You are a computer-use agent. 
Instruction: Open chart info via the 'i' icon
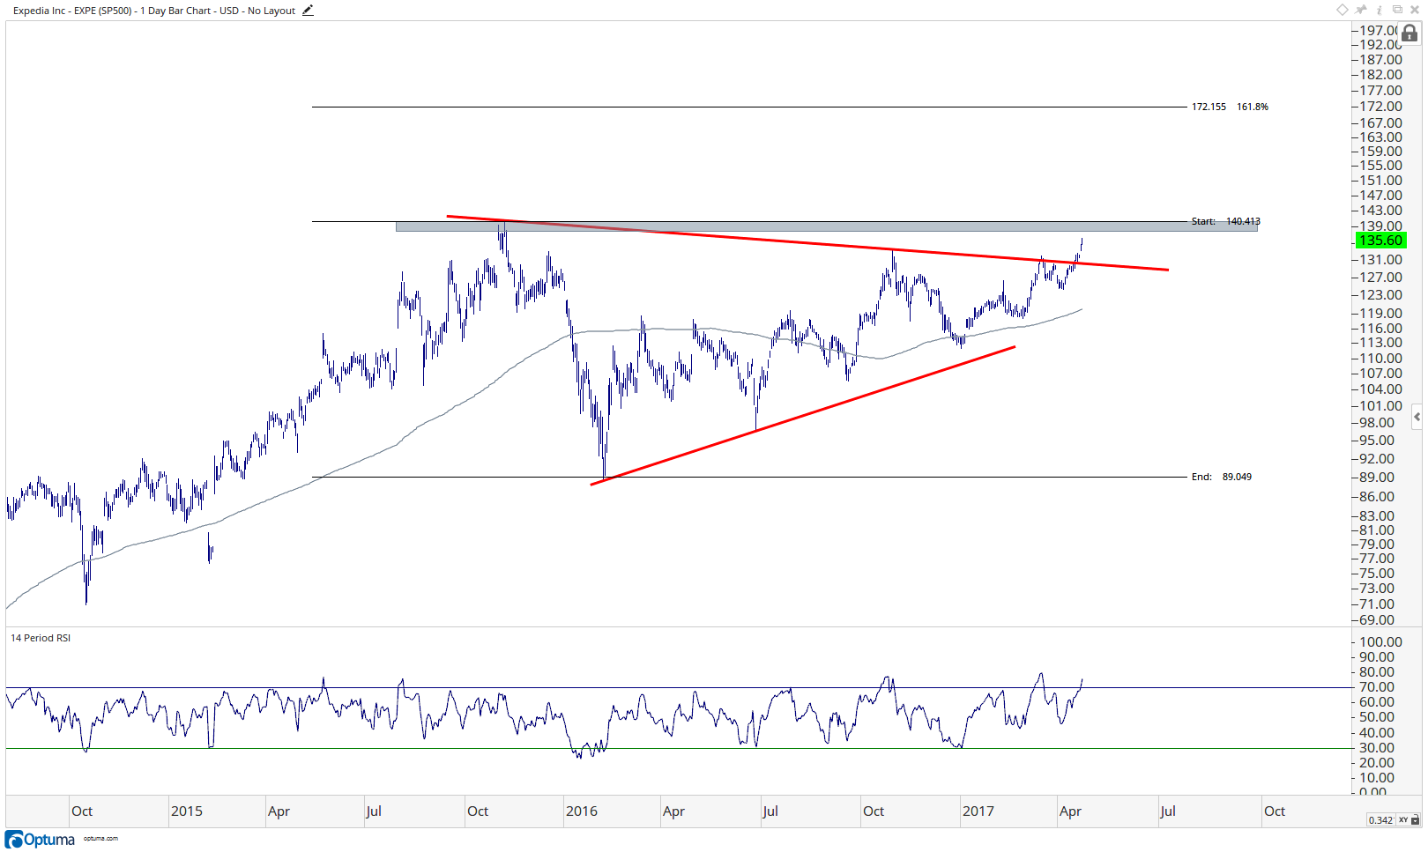pyautogui.click(x=1380, y=10)
